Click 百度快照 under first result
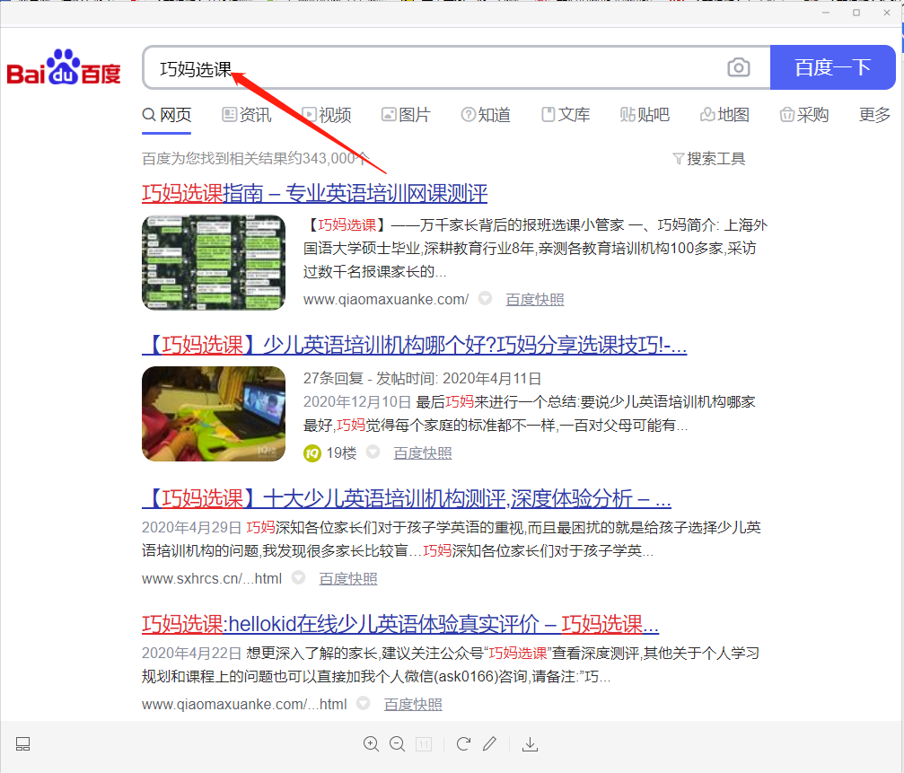The width and height of the screenshot is (904, 773). coord(534,299)
